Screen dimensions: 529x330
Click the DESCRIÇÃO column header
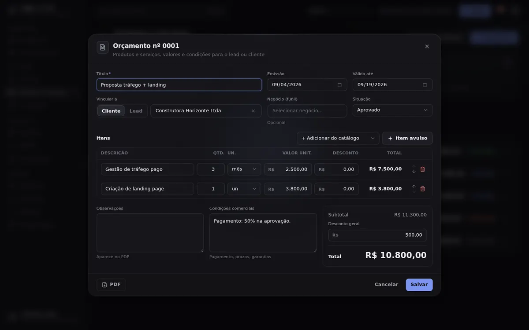[x=114, y=153]
